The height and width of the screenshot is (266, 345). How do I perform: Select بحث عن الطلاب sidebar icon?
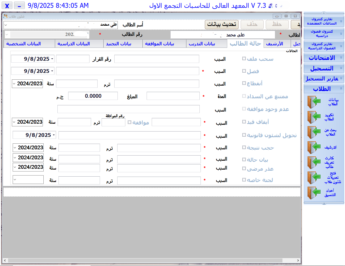click(x=313, y=132)
